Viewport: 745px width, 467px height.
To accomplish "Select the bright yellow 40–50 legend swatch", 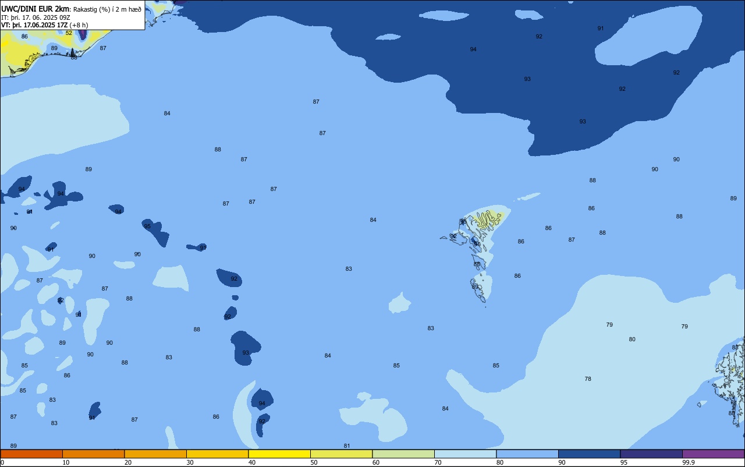I will pos(279,454).
